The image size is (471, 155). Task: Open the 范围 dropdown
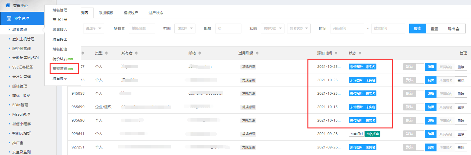coord(185,29)
